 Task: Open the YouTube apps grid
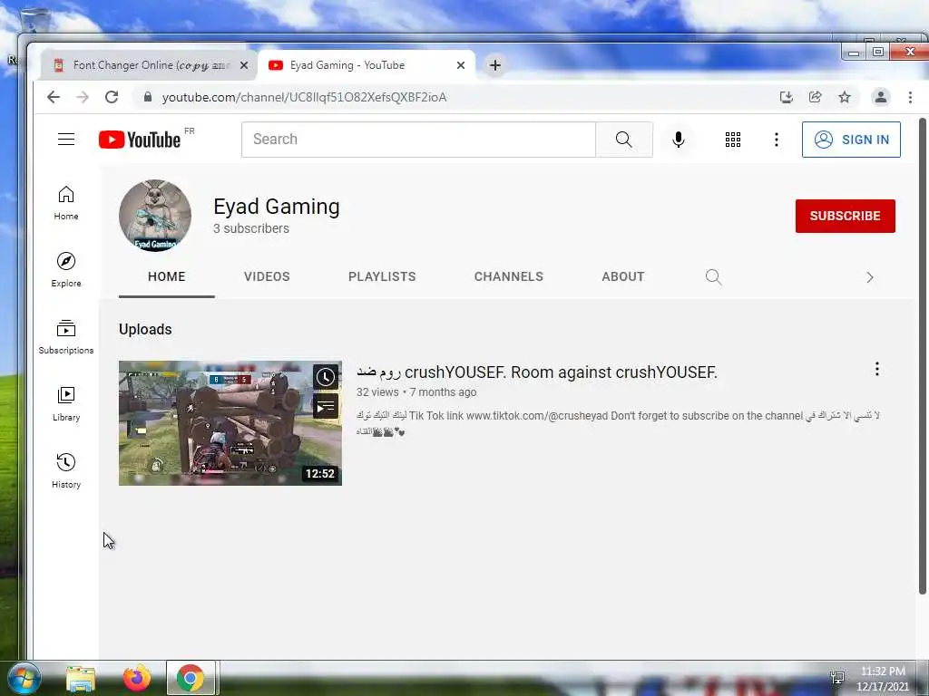tap(733, 140)
